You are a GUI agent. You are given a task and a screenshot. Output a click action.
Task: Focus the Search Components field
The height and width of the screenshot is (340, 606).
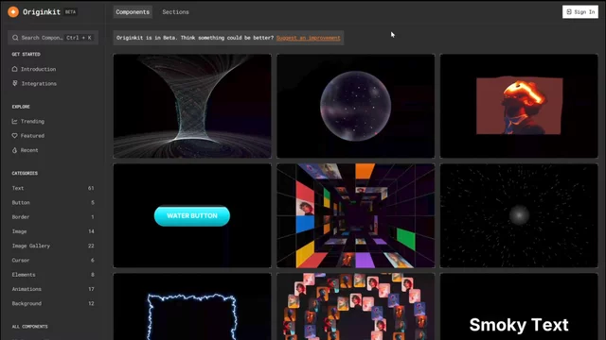click(53, 38)
